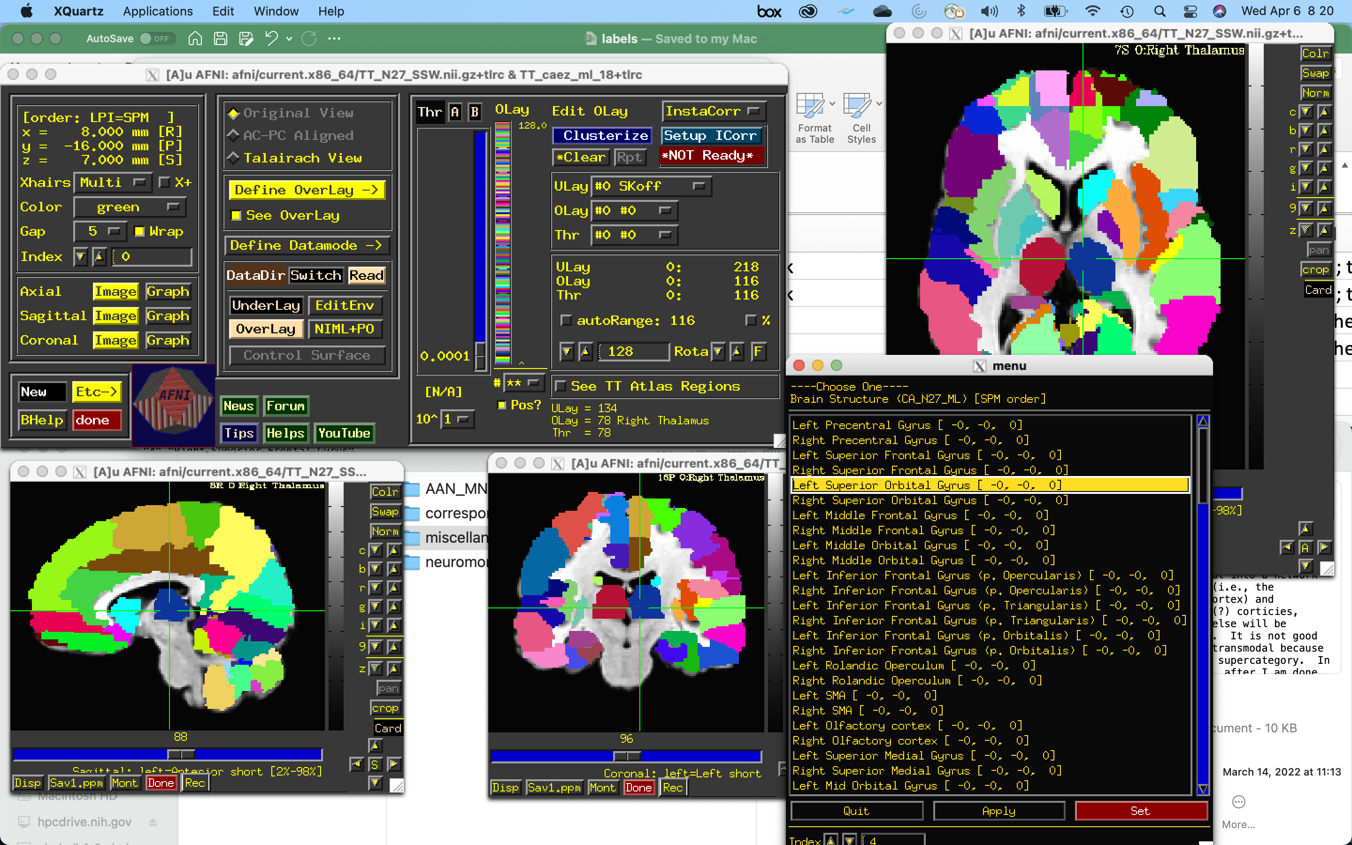Click the Set button in menu window
The height and width of the screenshot is (845, 1352).
[1141, 811]
